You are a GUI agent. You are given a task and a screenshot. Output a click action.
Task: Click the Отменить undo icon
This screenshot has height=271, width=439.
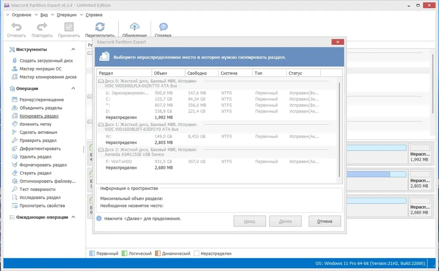pos(16,27)
